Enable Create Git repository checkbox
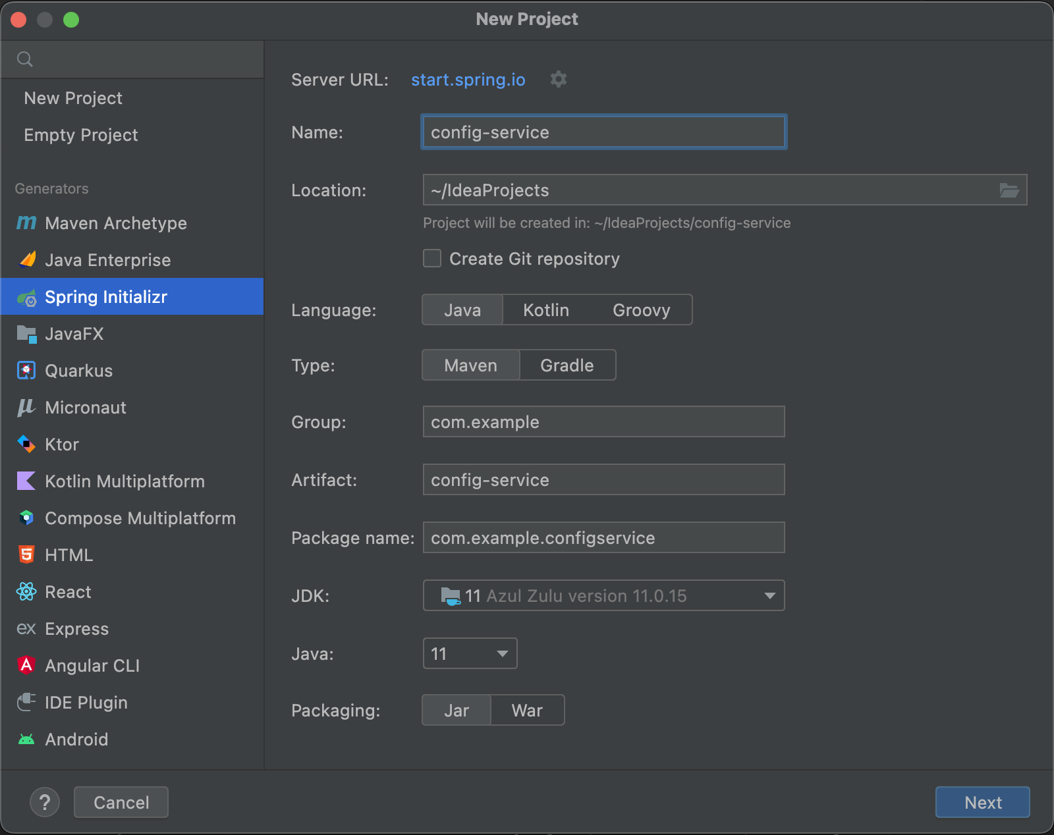Viewport: 1054px width, 835px height. pos(432,258)
